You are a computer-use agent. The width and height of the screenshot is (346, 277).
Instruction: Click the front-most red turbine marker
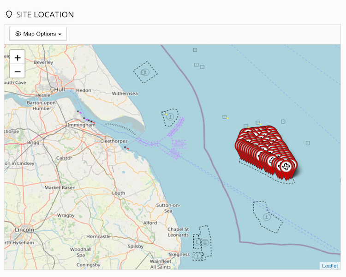click(286, 167)
